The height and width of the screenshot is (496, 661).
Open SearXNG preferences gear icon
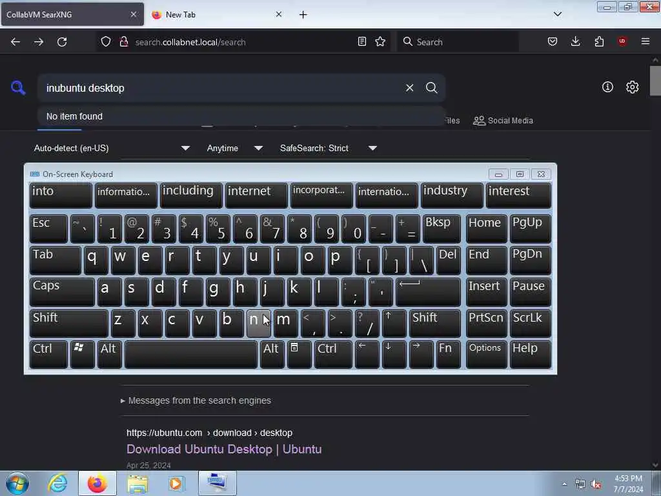point(633,87)
